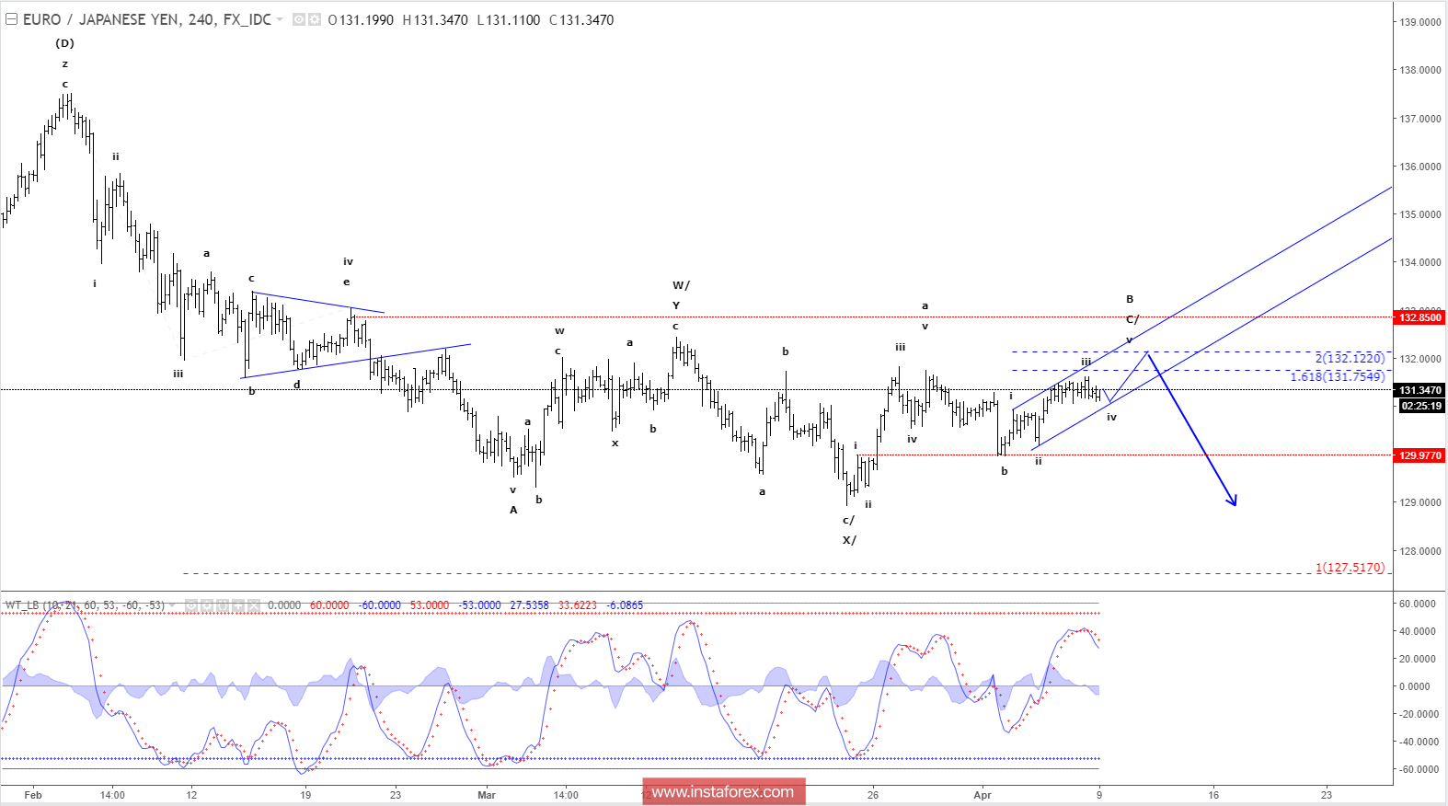Click the 26 date on time axis
Viewport: 1448px width, 806px height.
(873, 795)
